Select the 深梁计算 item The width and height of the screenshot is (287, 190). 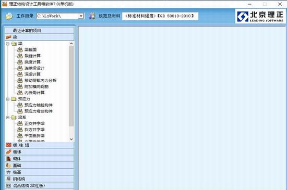32,74
